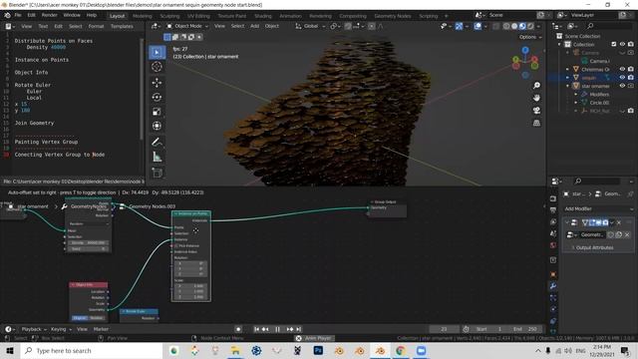Image resolution: width=638 pixels, height=359 pixels.
Task: Select the 3D Cursor tool
Action: point(157,67)
